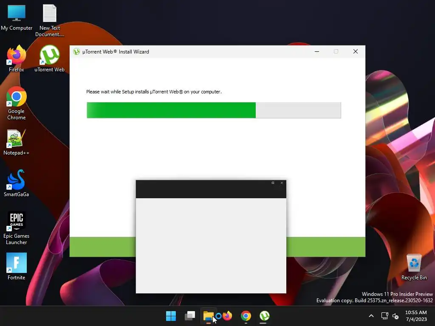Open the network status tray icon
This screenshot has height=326, width=435.
tap(384, 316)
